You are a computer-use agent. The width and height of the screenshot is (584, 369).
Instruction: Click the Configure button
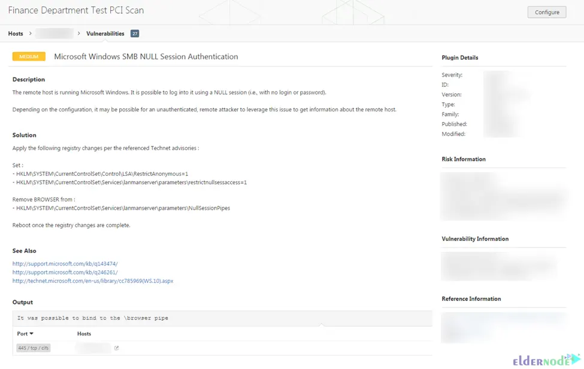pos(547,12)
